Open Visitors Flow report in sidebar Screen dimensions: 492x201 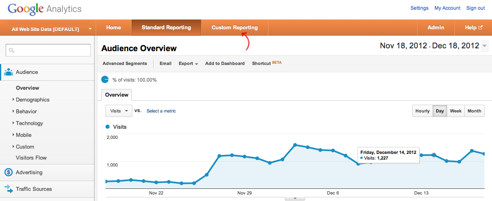[31, 158]
